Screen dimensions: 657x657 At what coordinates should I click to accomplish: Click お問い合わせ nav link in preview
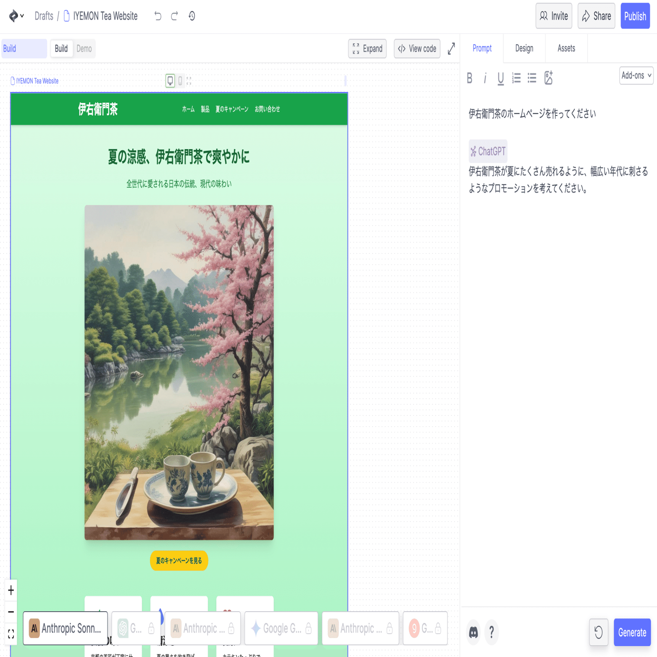pyautogui.click(x=267, y=109)
